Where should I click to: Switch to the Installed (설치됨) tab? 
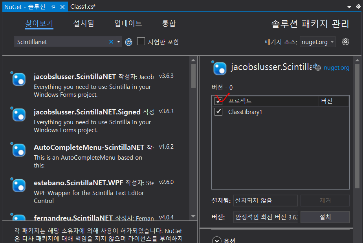click(x=84, y=24)
